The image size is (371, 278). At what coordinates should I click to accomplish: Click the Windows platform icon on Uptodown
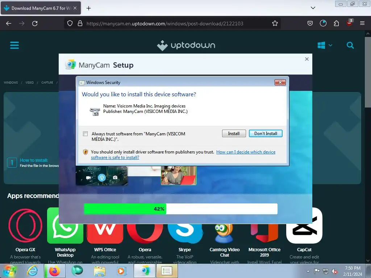321,45
